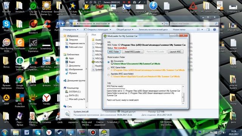The width and height of the screenshot is (242, 136).
Task: Select My Documents mods location
Action: coord(109,62)
